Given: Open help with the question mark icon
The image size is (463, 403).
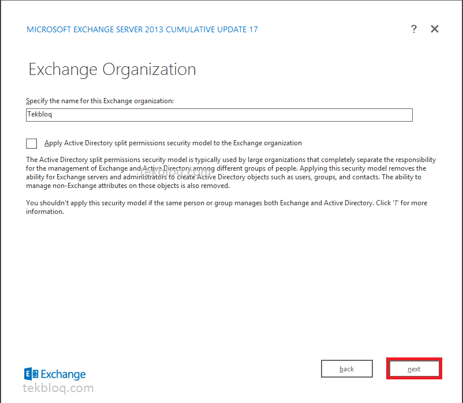Looking at the screenshot, I should [414, 29].
